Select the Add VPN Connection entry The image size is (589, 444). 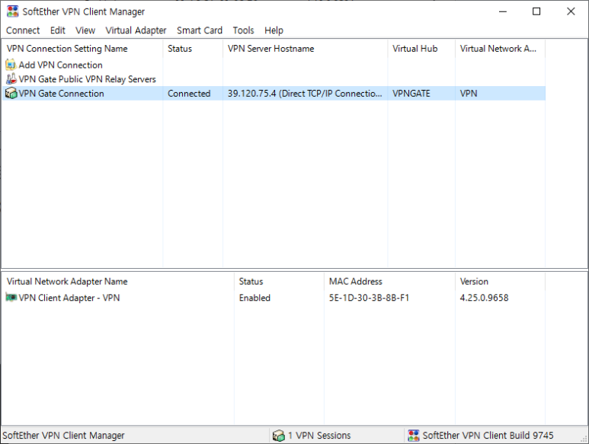[x=60, y=65]
